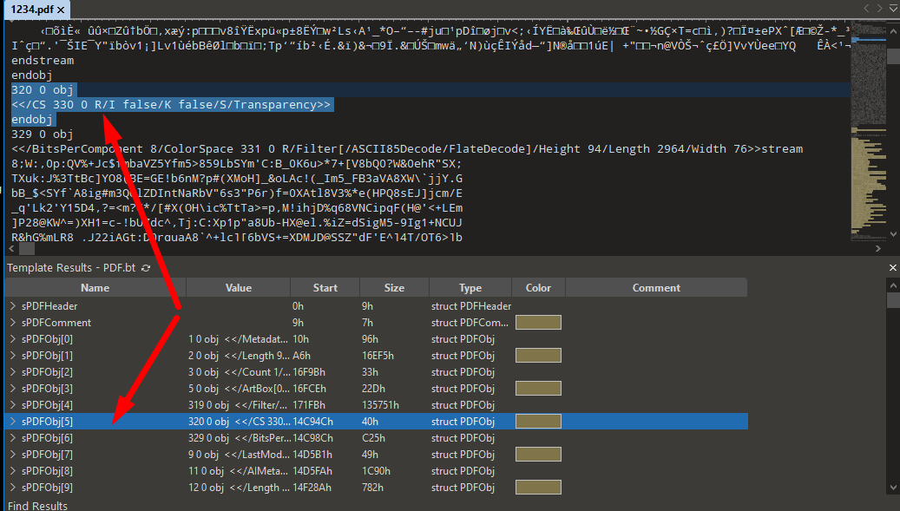Click the Comment column header

click(x=656, y=288)
